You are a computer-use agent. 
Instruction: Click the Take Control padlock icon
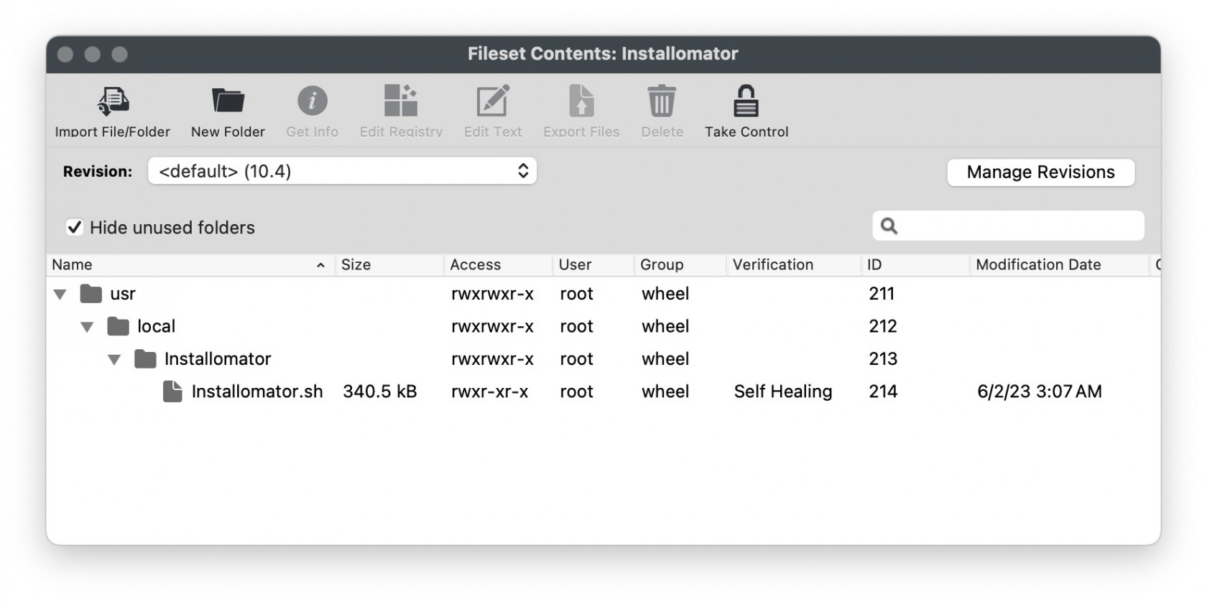pos(746,101)
